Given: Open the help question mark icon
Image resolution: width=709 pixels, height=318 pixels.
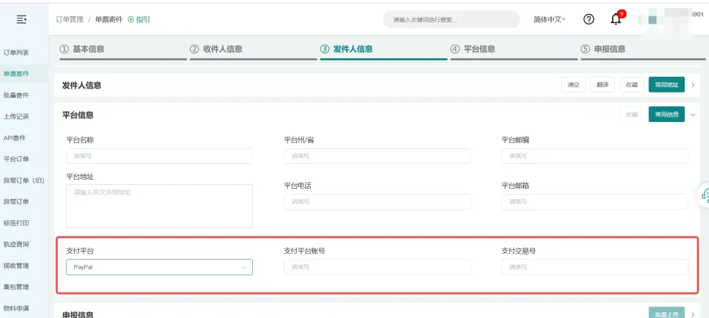Looking at the screenshot, I should pyautogui.click(x=589, y=19).
